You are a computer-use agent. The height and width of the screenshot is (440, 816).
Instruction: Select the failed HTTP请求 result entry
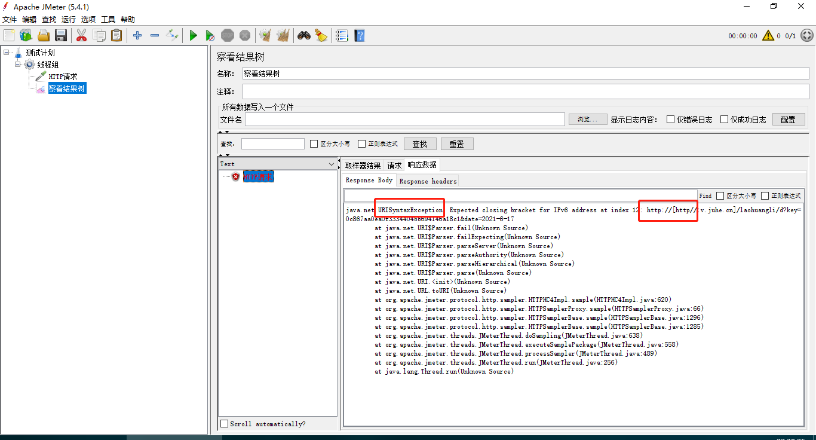(259, 177)
